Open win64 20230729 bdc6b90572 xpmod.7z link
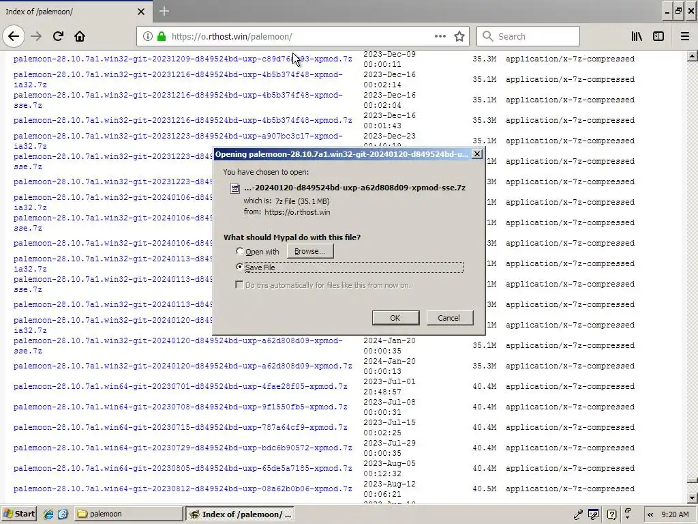Viewport: 698px width, 524px height. pos(183,448)
